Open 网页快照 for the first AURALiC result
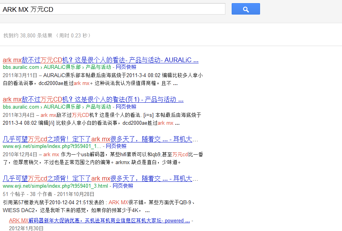The height and width of the screenshot is (231, 342). 126,67
